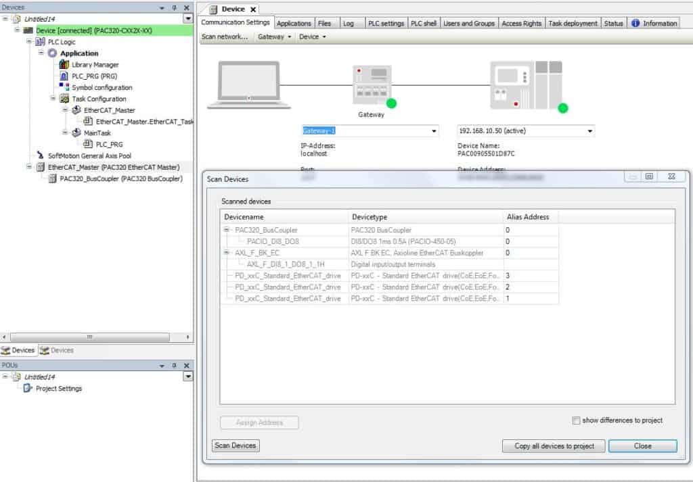693x482 pixels.
Task: Click the PLC Logic icon
Action: pyautogui.click(x=40, y=41)
